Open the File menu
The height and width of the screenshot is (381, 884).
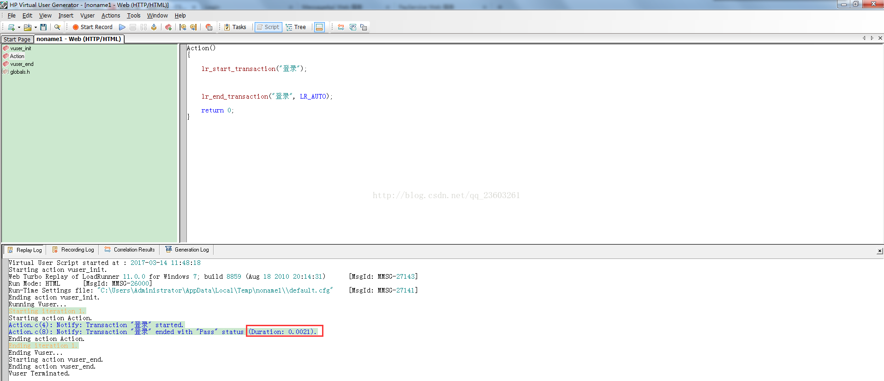(x=12, y=16)
